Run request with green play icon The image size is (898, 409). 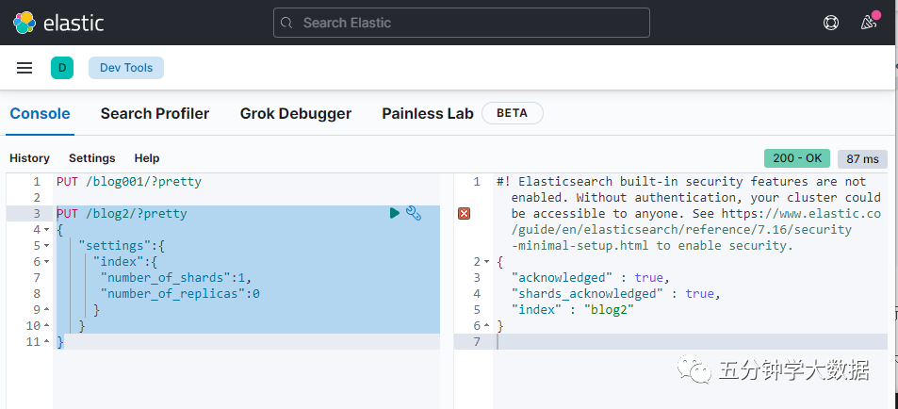395,214
